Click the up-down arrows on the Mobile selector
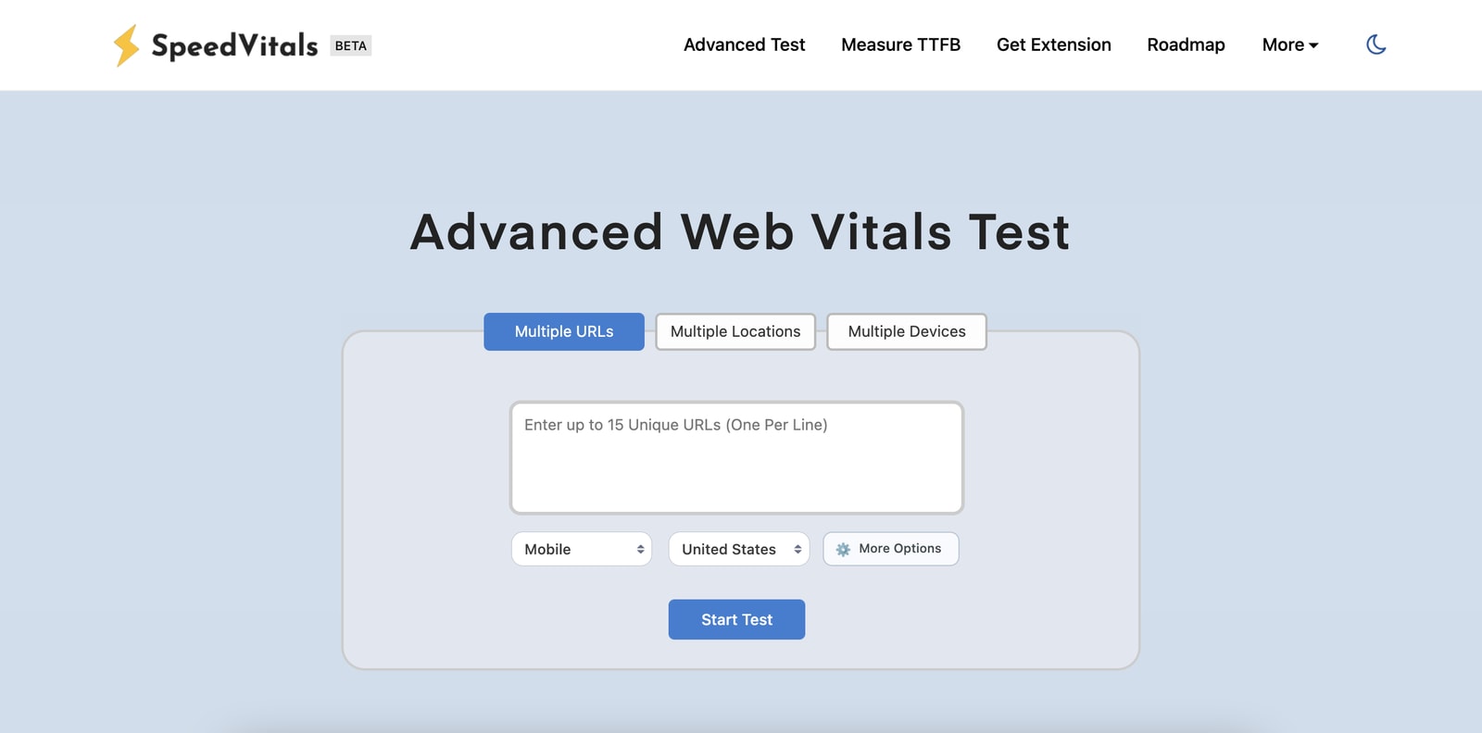 (640, 549)
